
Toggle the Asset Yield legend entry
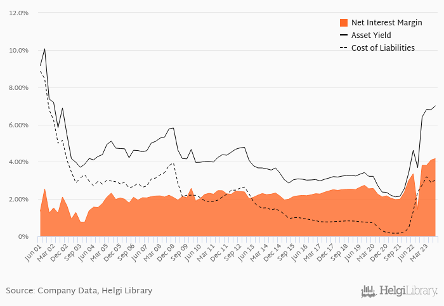tap(365, 35)
